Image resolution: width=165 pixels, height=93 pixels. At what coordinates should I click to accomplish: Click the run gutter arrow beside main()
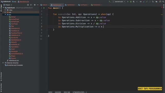(44, 8)
